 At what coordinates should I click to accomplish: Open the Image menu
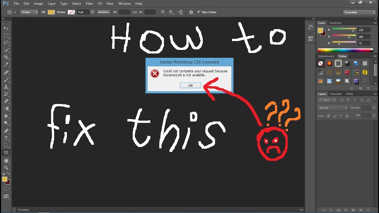click(x=38, y=4)
